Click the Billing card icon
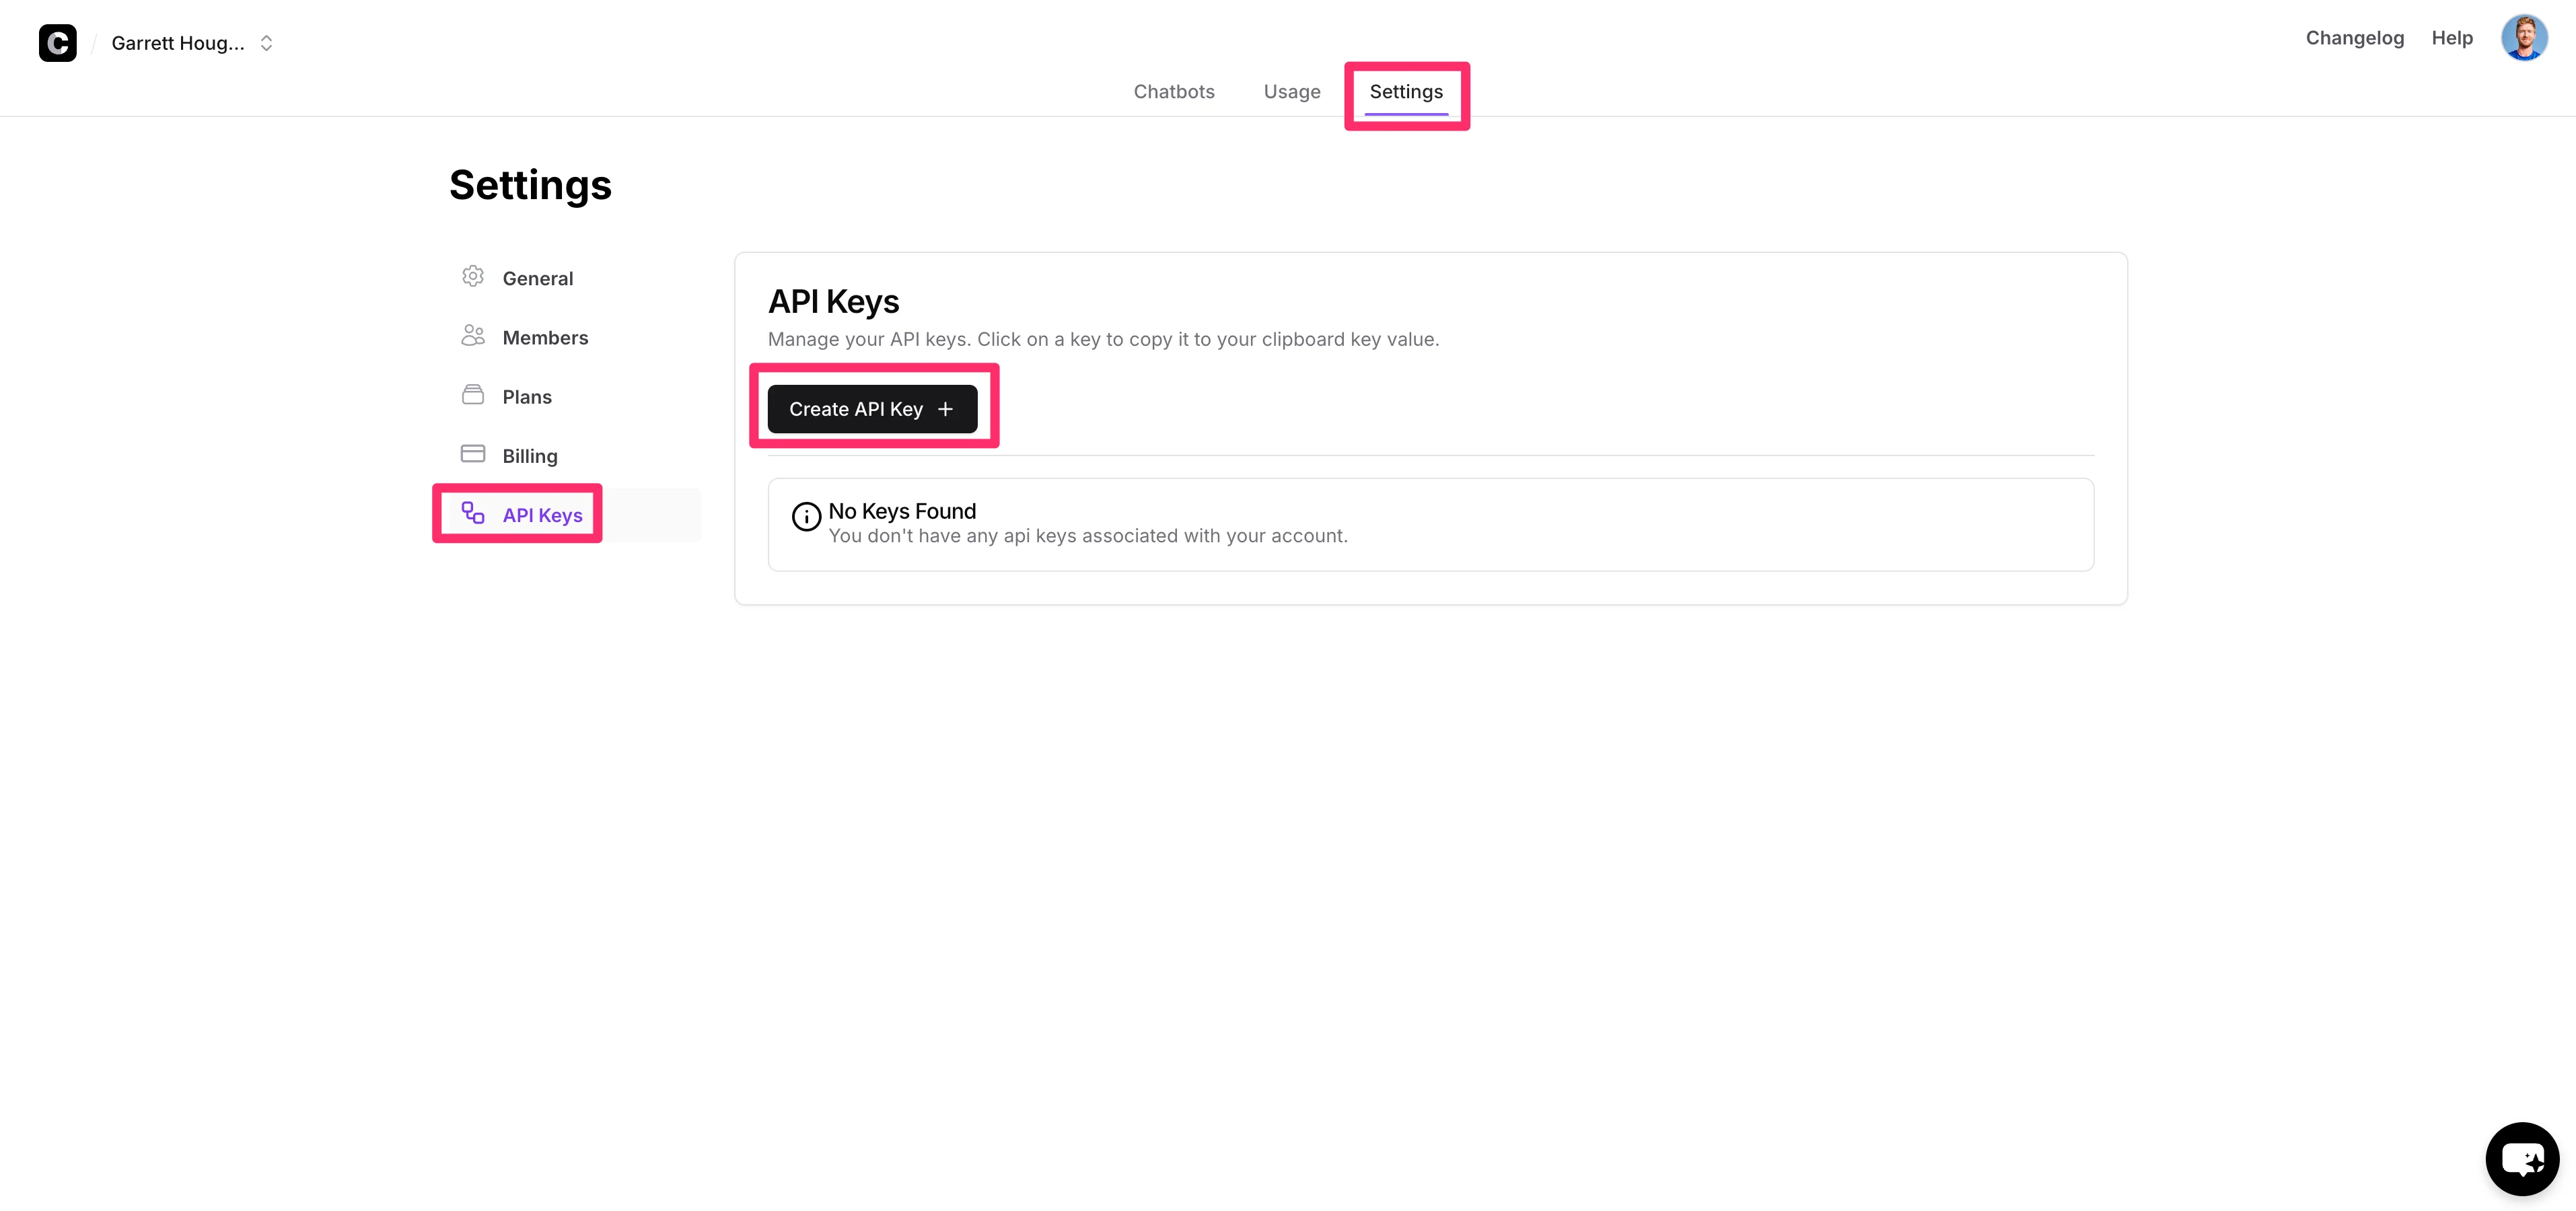 [x=473, y=454]
